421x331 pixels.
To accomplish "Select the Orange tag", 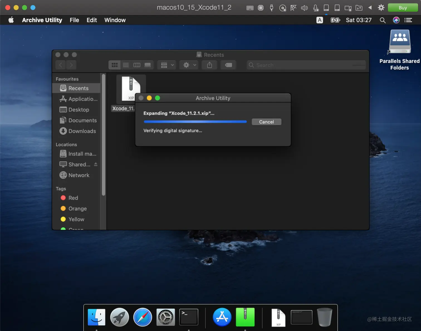I will coord(76,208).
